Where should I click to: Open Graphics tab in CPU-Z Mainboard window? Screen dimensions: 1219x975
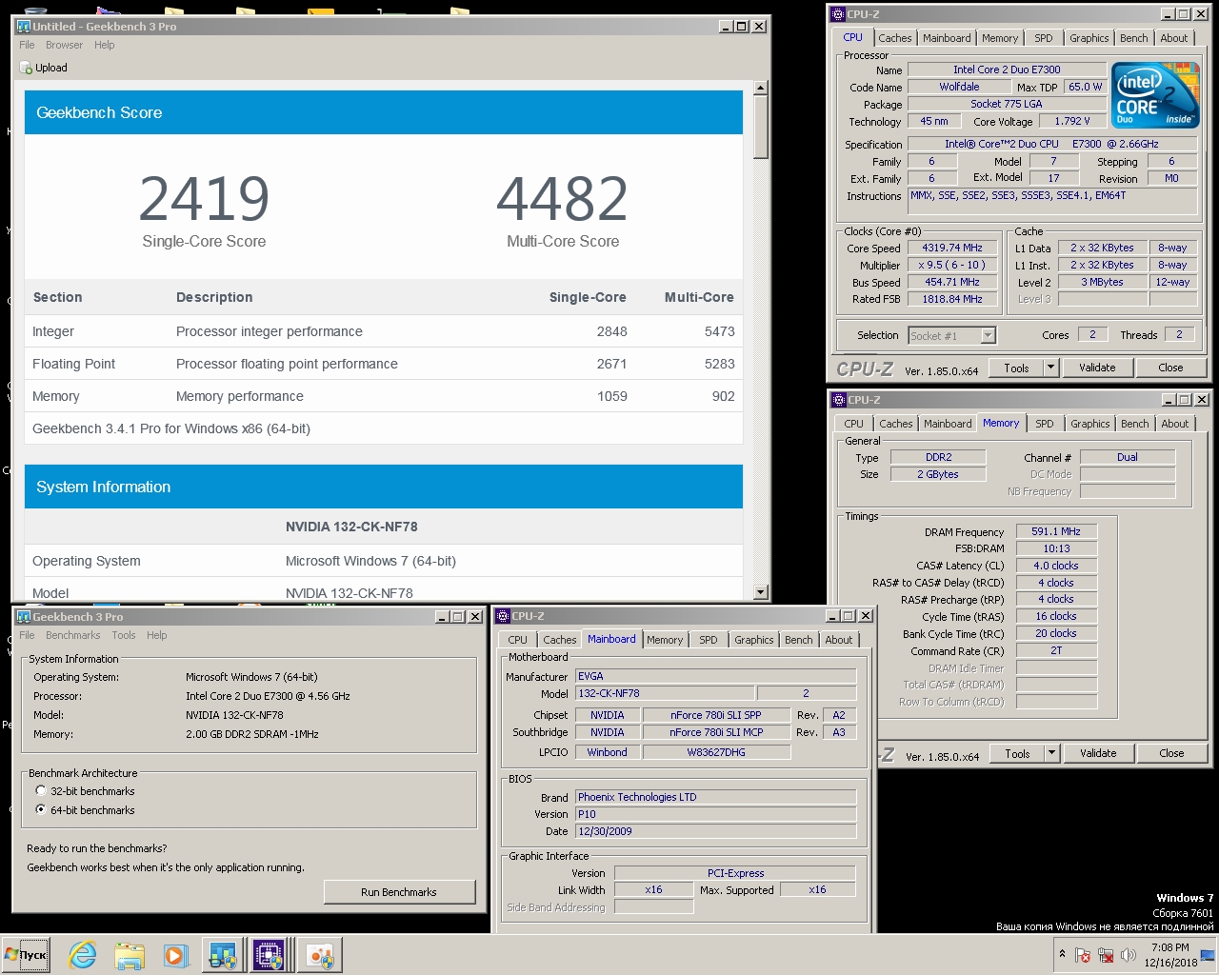[753, 640]
